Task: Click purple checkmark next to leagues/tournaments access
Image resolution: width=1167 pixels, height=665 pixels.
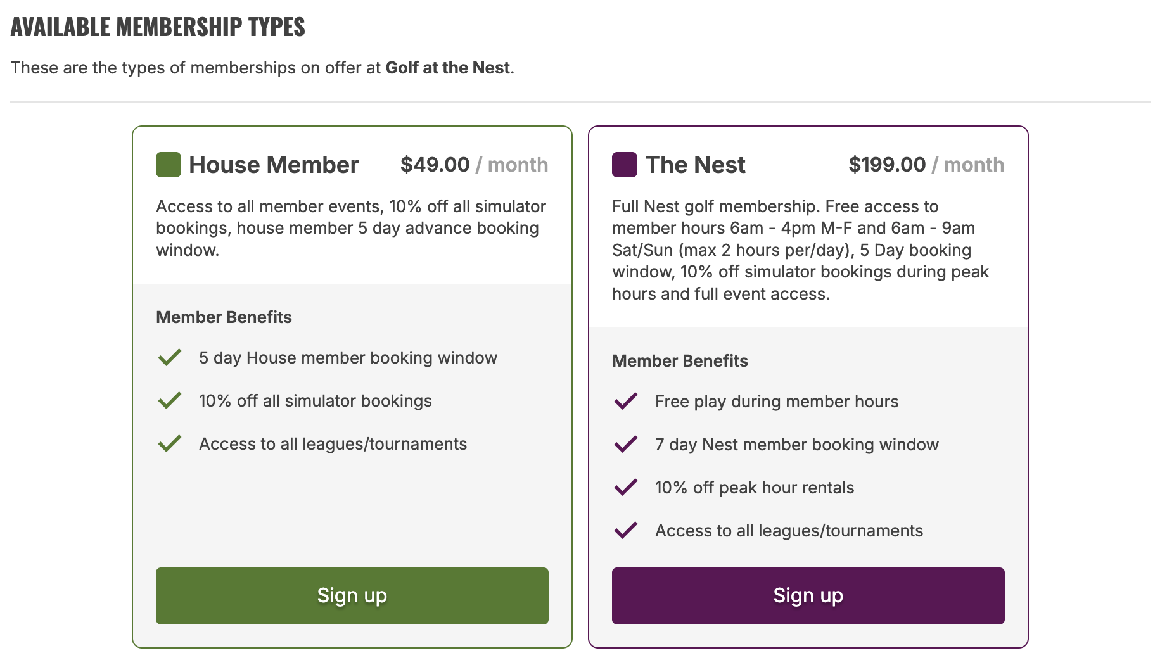Action: (x=626, y=530)
